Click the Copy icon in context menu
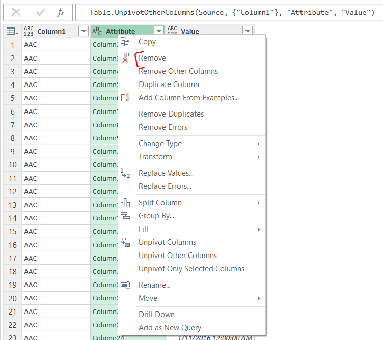Image resolution: width=383 pixels, height=340 pixels. click(x=125, y=42)
